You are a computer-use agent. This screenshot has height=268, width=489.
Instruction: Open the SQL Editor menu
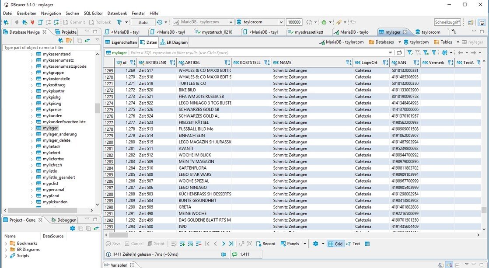point(93,13)
